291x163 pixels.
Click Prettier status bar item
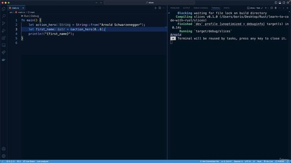click(x=280, y=162)
